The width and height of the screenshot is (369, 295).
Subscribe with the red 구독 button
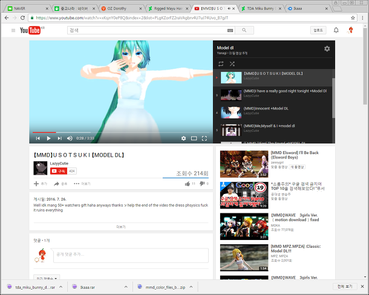pyautogui.click(x=59, y=171)
